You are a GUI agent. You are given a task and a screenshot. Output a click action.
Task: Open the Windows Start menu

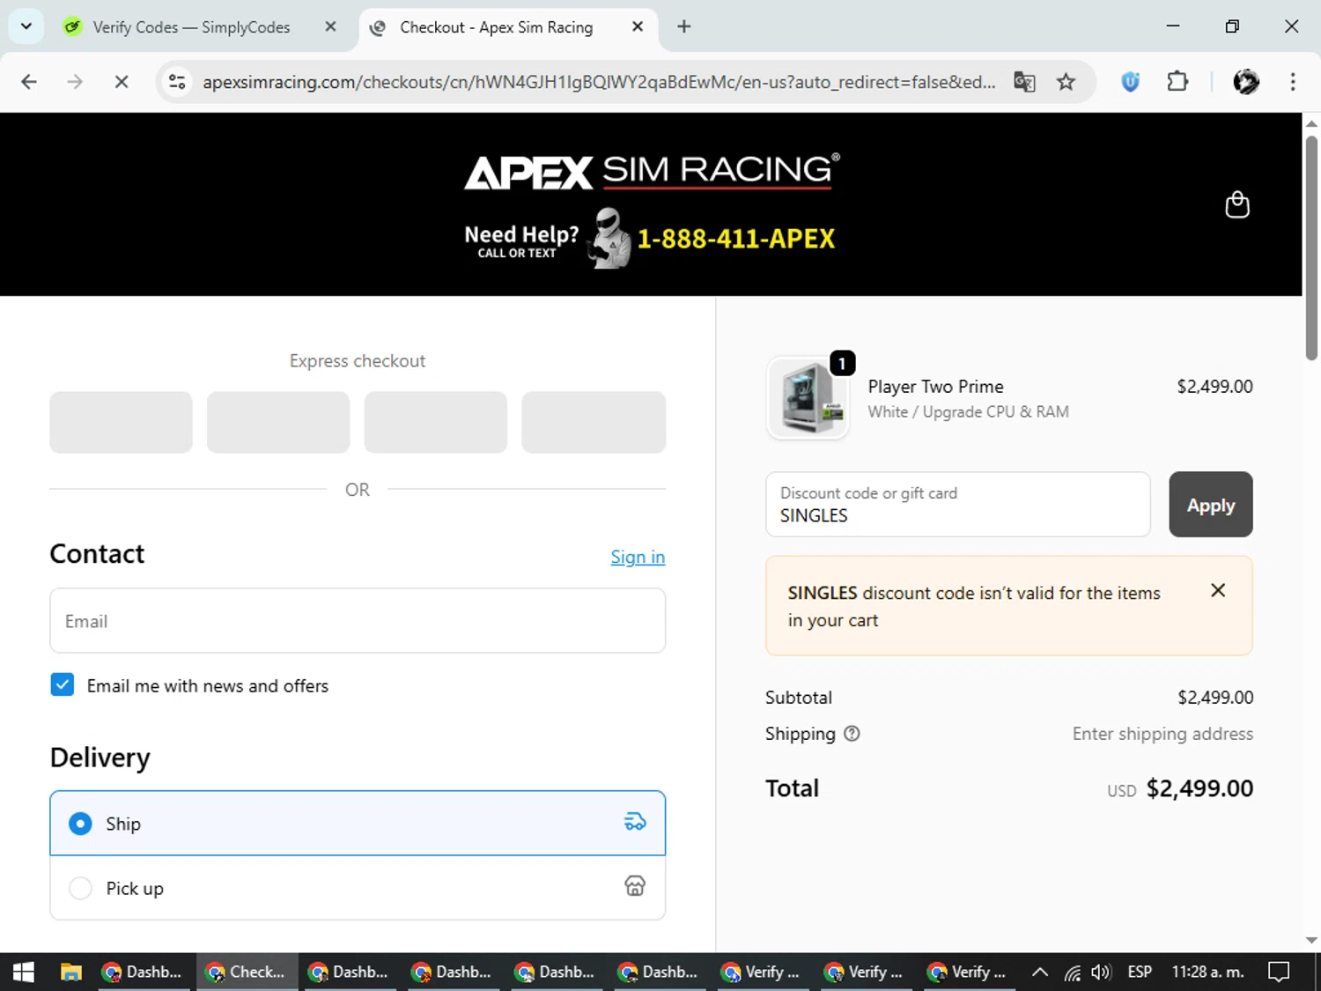(24, 972)
